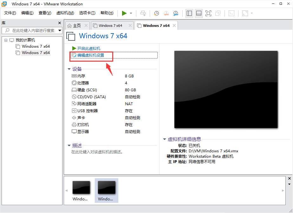The width and height of the screenshot is (293, 213).
Task: Toggle the thumbnail bar toolbar button
Action: 199,13
